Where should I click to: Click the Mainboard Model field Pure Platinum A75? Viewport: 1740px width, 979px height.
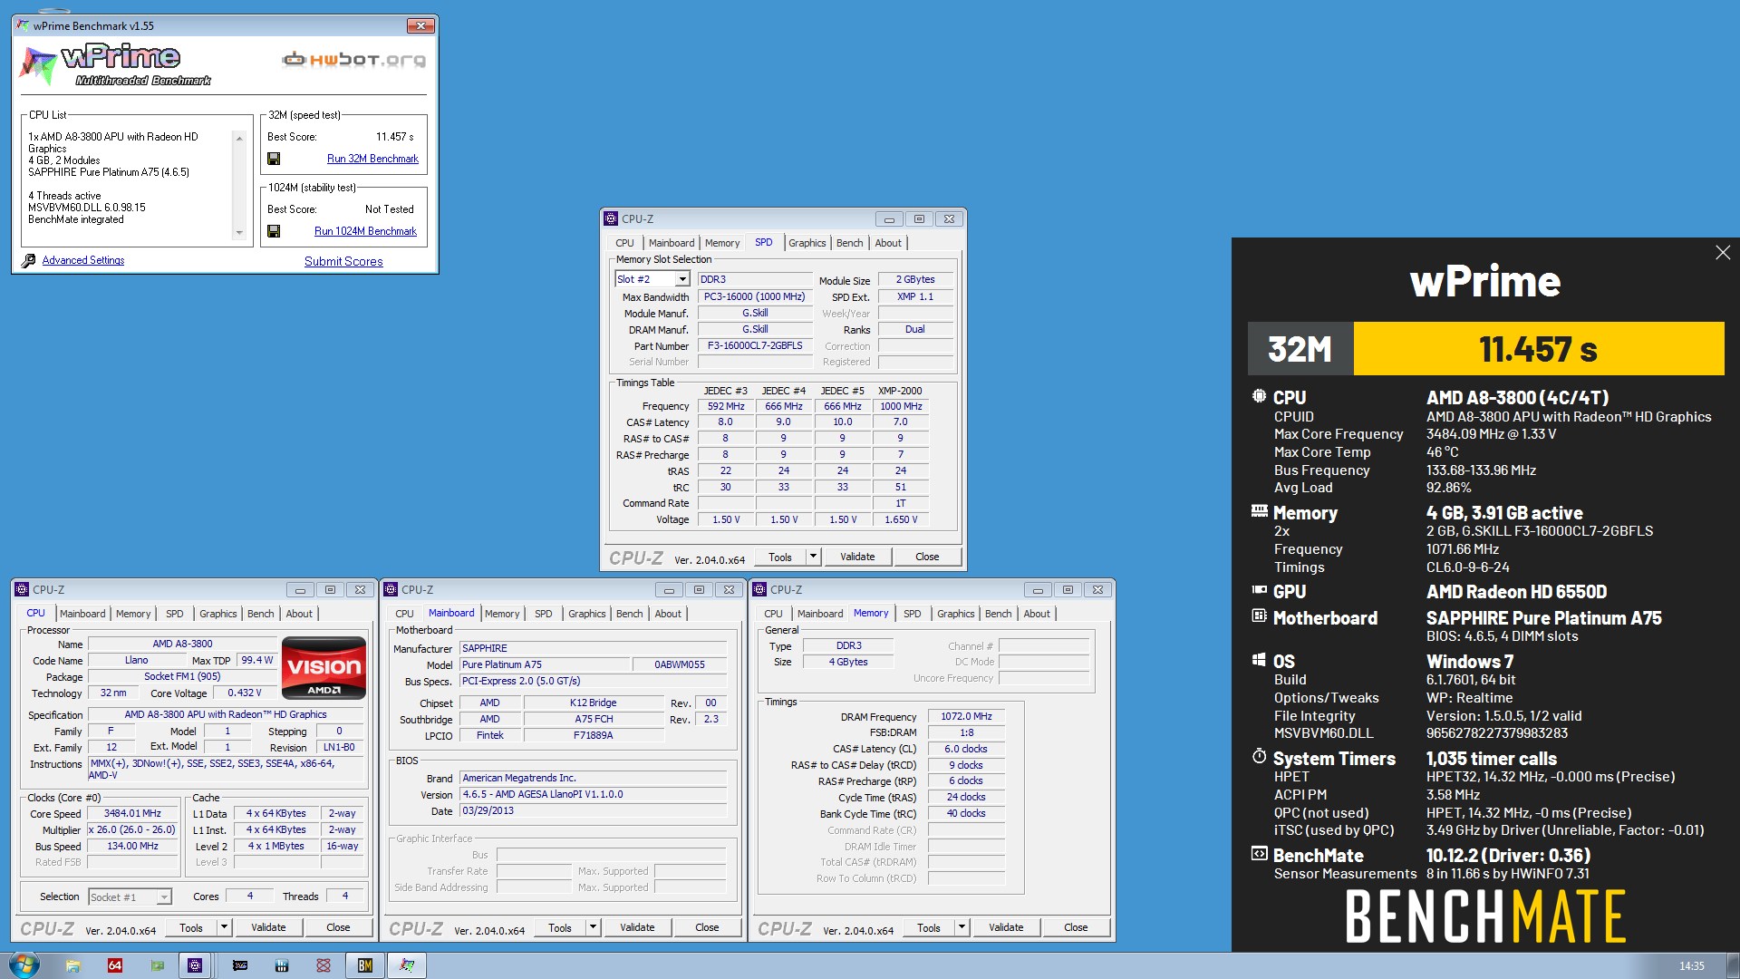(x=544, y=664)
